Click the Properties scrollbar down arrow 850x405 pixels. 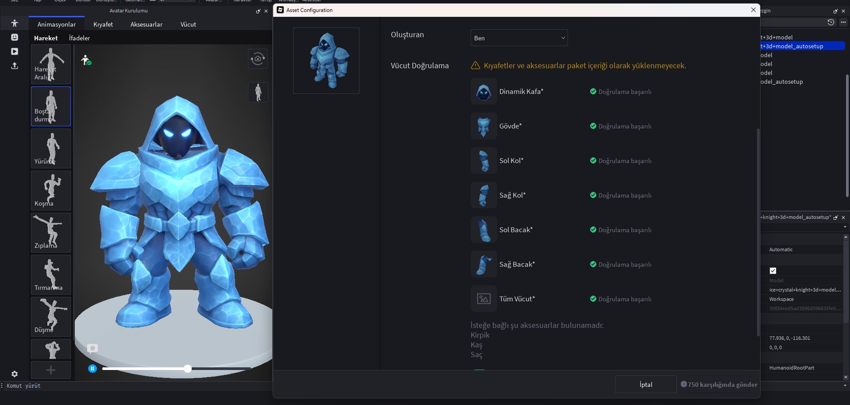coord(846,378)
